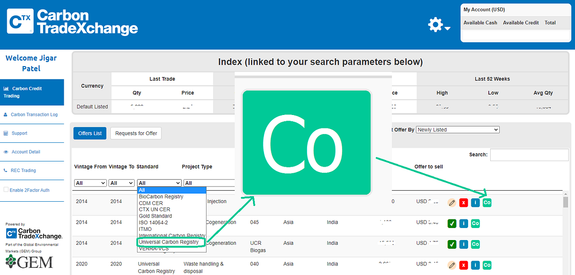Click the High header in Last 52 Weeks
Viewport: 575px width, 275px height.
pyautogui.click(x=442, y=93)
